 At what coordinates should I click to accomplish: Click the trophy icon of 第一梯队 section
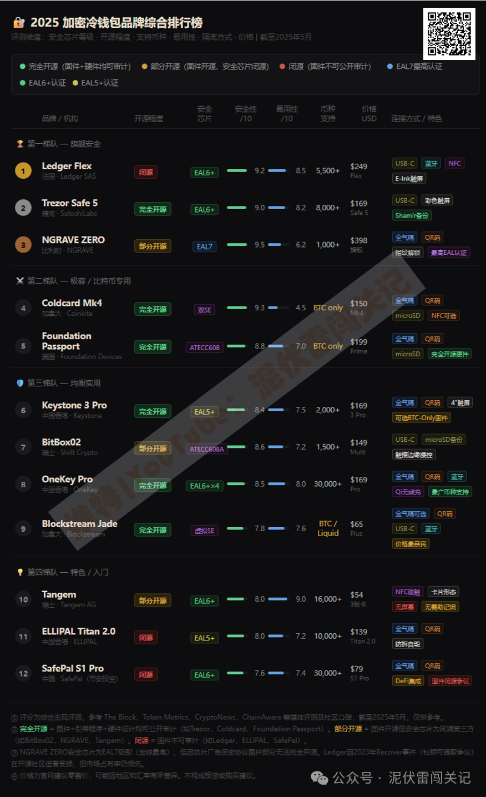click(x=20, y=144)
